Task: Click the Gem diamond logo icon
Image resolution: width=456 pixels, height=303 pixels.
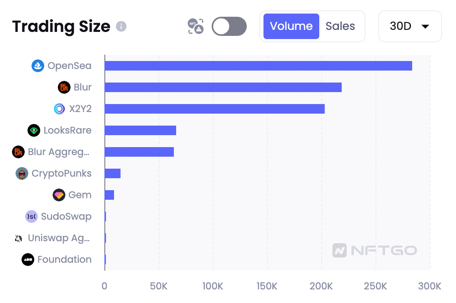Action: 59,195
